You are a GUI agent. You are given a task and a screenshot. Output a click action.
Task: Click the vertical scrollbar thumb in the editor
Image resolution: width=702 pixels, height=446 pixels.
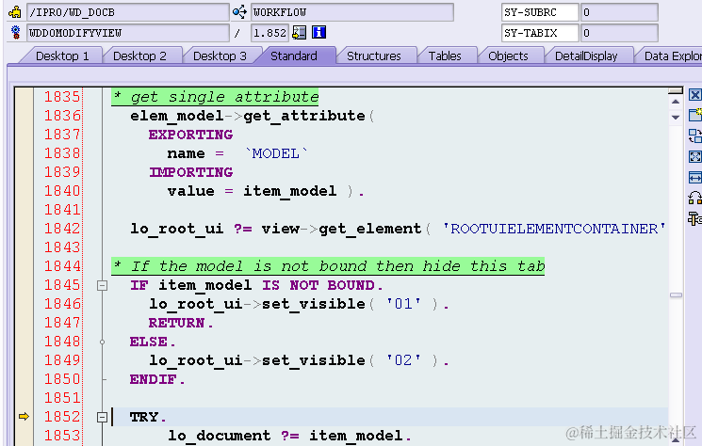coord(676,295)
